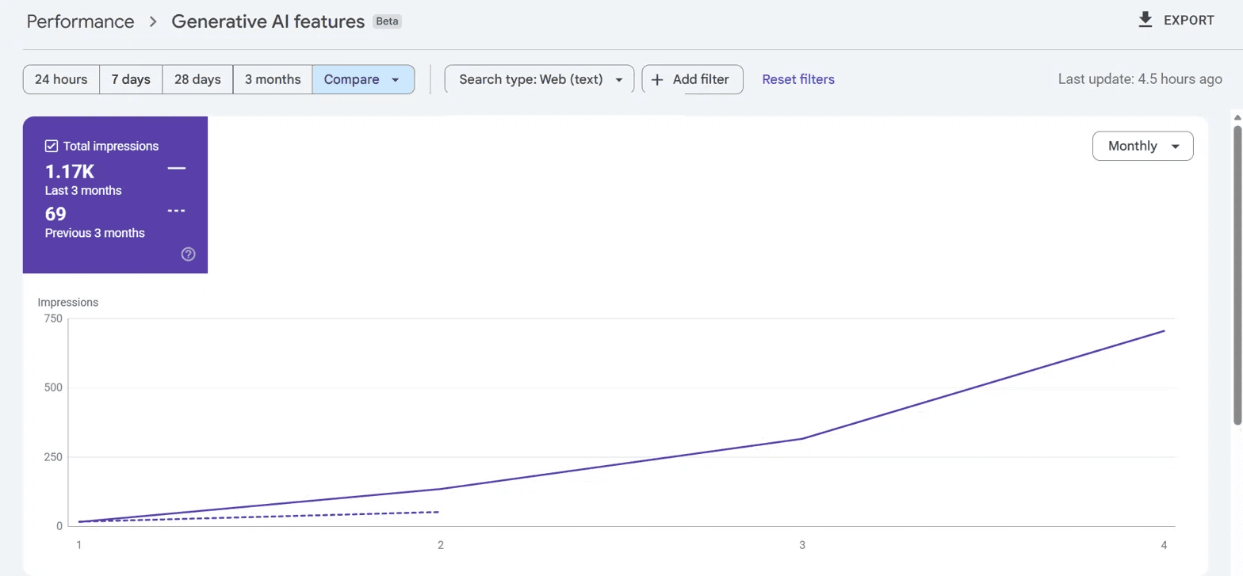1243x576 pixels.
Task: Click the 1.17K impressions value
Action: 69,171
